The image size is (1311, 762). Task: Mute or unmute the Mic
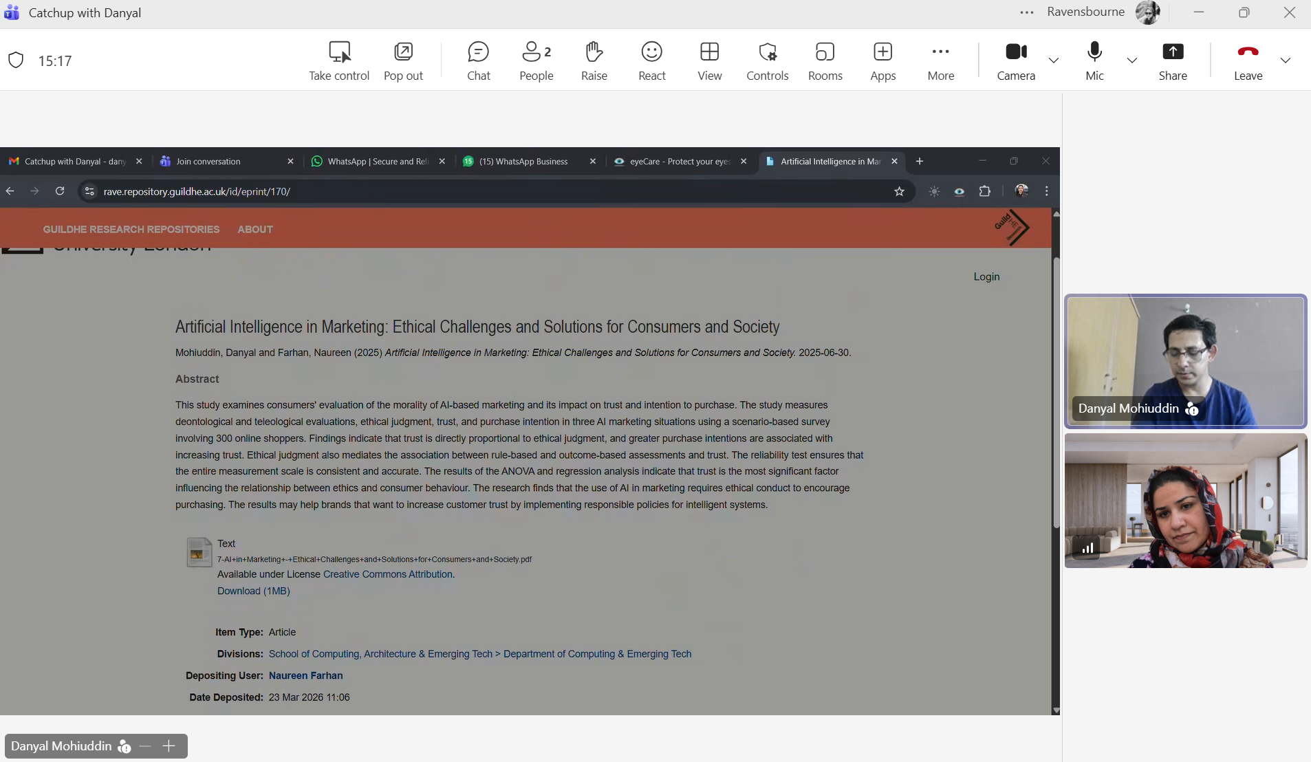[x=1095, y=61]
